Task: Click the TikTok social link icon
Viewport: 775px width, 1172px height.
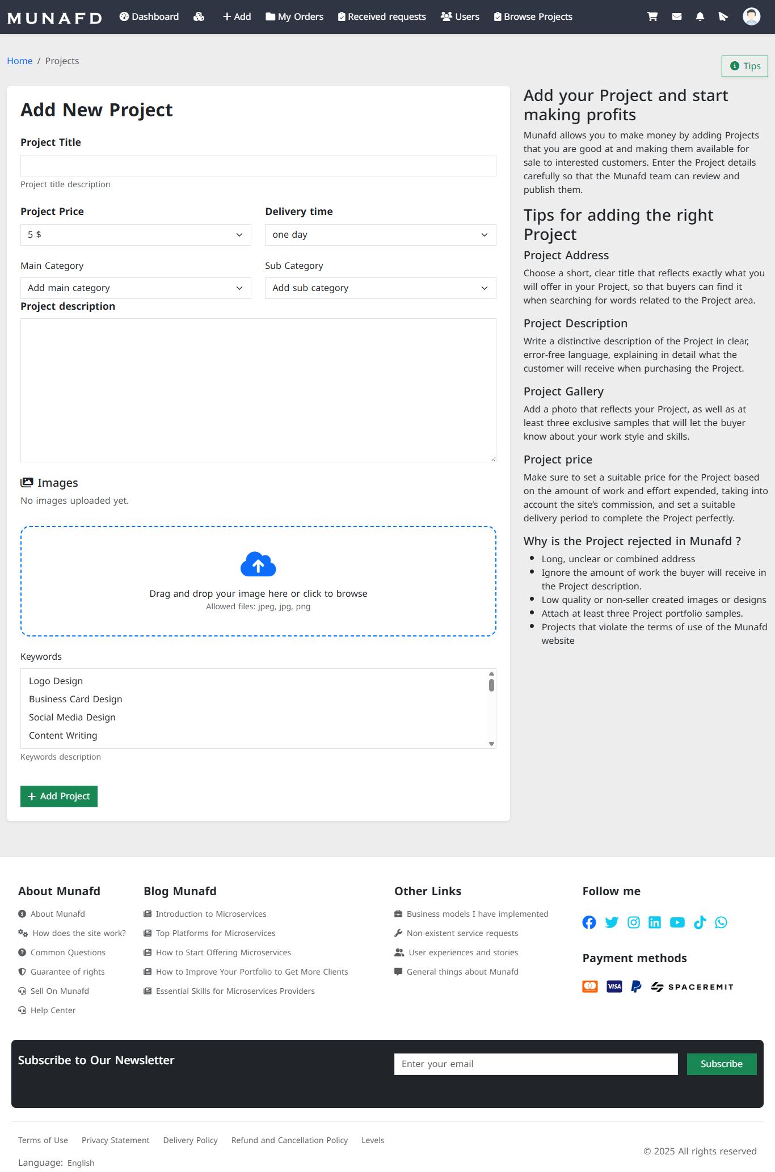Action: tap(700, 922)
